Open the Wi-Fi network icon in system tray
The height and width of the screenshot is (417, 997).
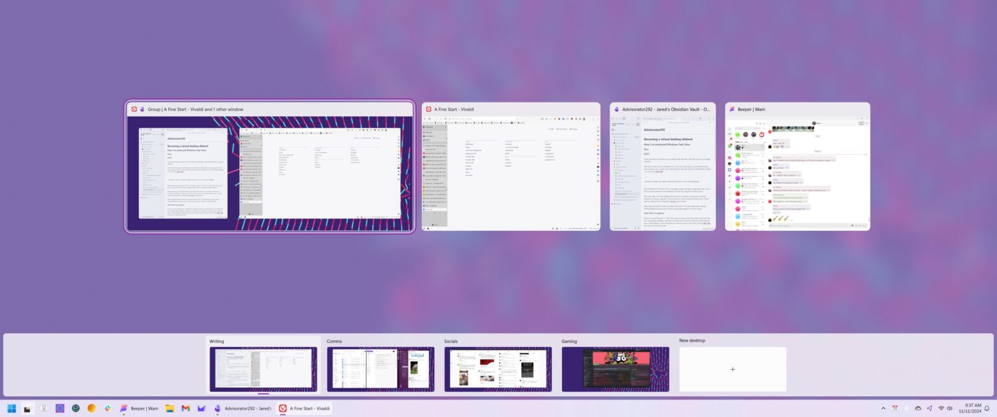pyautogui.click(x=942, y=408)
